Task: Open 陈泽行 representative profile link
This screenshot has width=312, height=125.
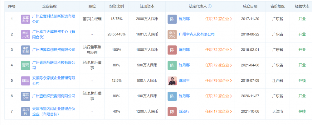Action: [184, 112]
